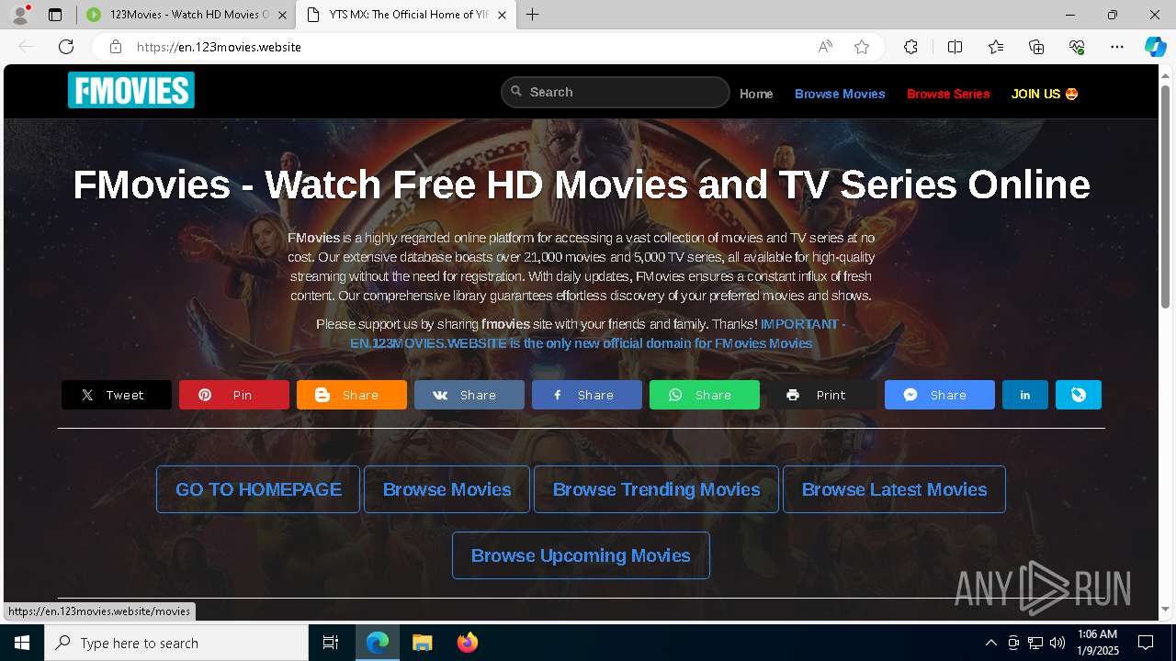Share on VK

pyautogui.click(x=469, y=395)
